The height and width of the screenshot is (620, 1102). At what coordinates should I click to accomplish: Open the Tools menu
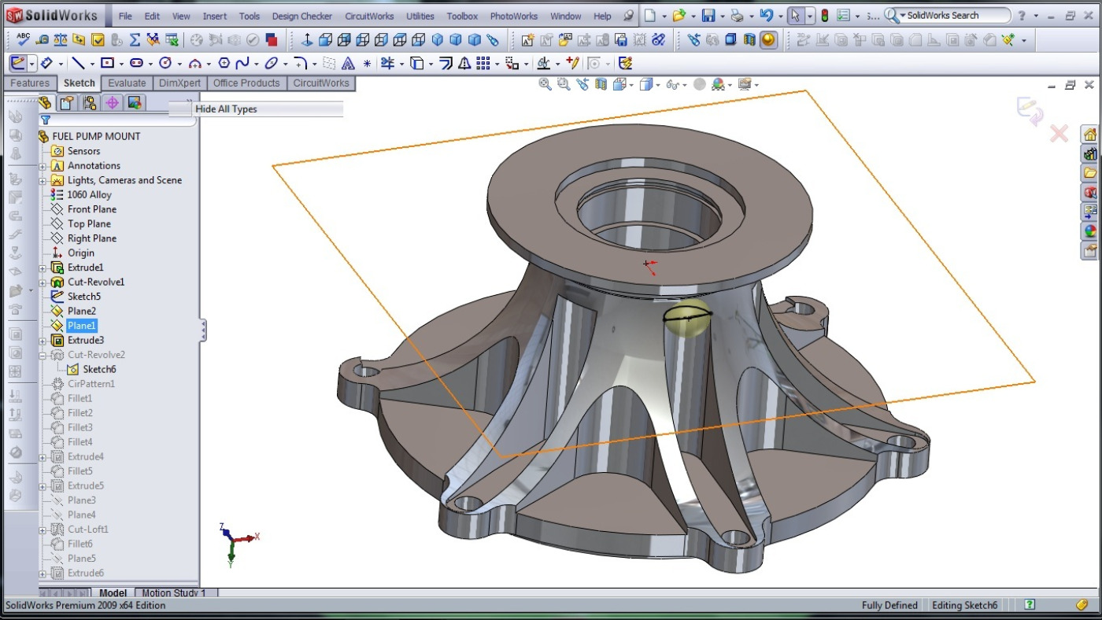click(x=250, y=16)
